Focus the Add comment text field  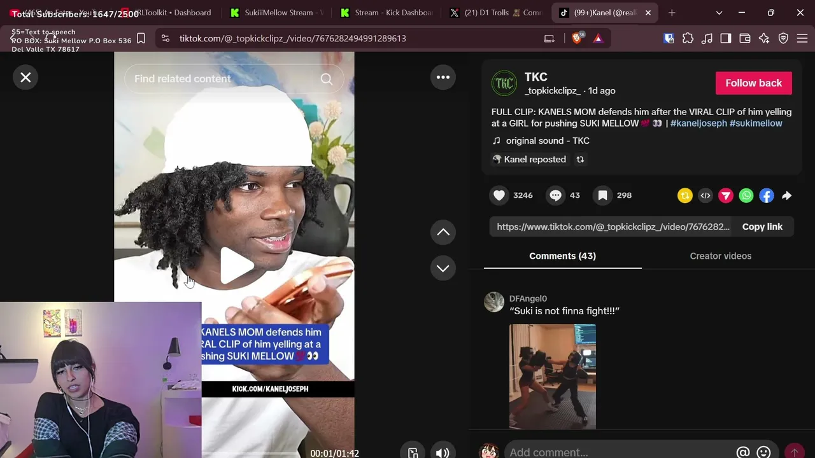coord(618,452)
